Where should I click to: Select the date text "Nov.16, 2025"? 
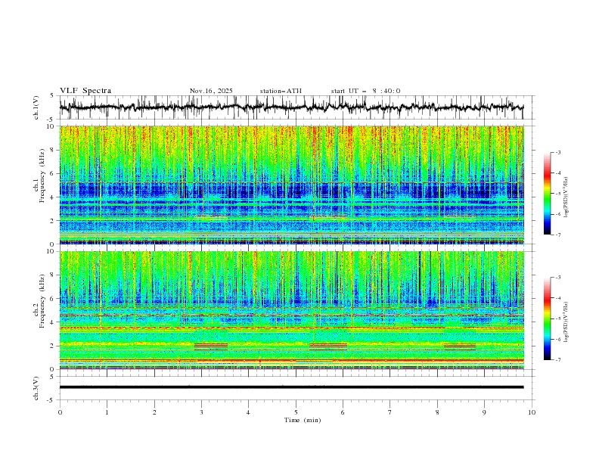point(211,91)
